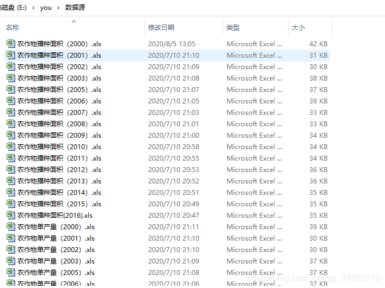Image resolution: width=385 pixels, height=288 pixels.
Task: Click Excel icon of 农作物播种面积 (2005) .xls
Action: point(10,89)
